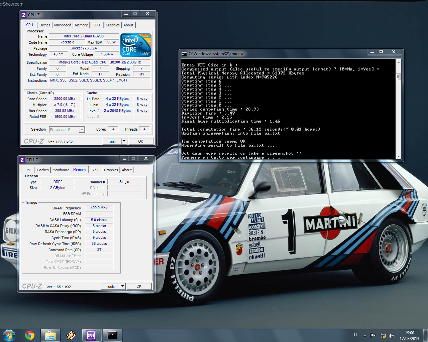Open the Action Center flag icon
Viewport: 428px width, 342px height.
point(373,336)
